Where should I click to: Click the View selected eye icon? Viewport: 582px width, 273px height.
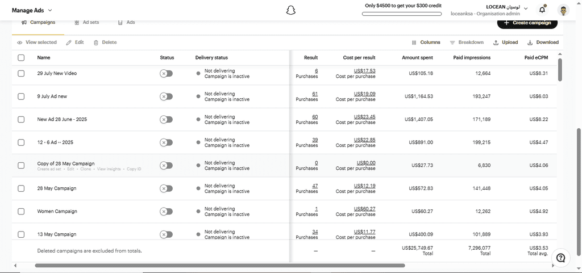[20, 43]
